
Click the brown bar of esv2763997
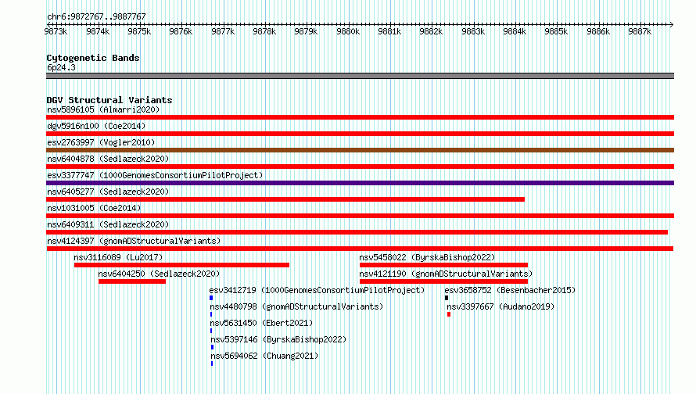coord(360,150)
